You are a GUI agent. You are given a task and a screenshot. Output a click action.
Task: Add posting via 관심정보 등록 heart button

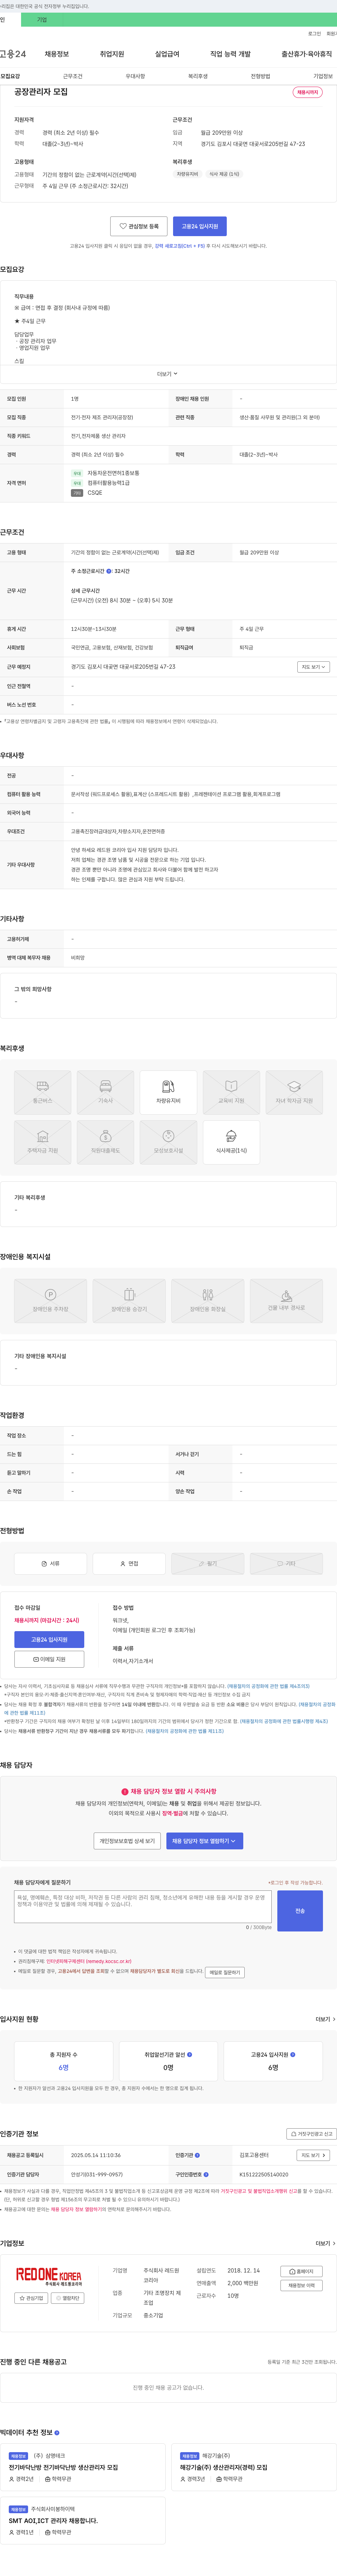(x=139, y=226)
